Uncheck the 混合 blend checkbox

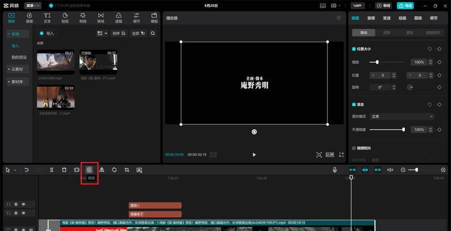[x=354, y=105]
